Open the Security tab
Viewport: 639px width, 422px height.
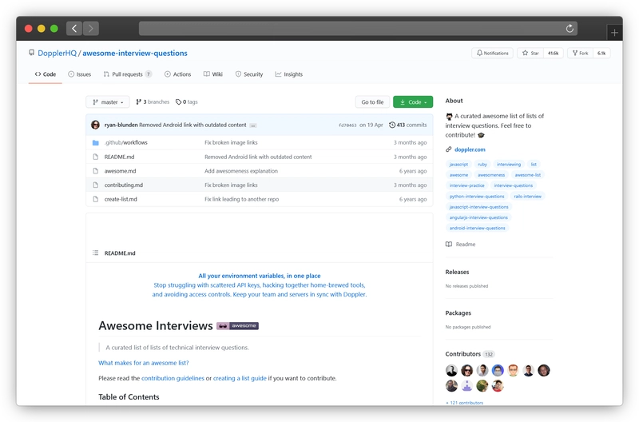point(249,74)
